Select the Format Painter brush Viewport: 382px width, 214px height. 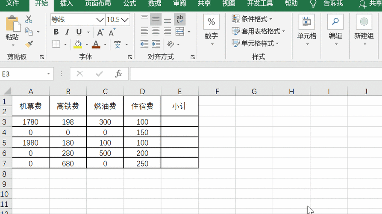(x=29, y=44)
